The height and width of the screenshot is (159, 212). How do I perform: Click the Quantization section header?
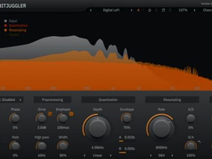(108, 100)
